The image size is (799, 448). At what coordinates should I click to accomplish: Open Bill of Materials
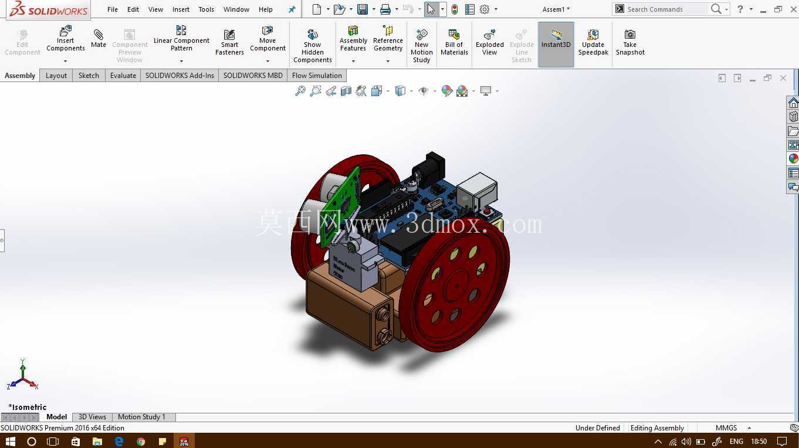click(454, 42)
